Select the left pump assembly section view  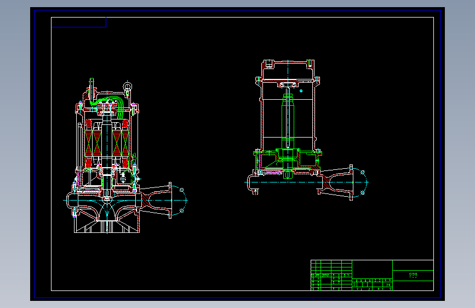[125, 156]
